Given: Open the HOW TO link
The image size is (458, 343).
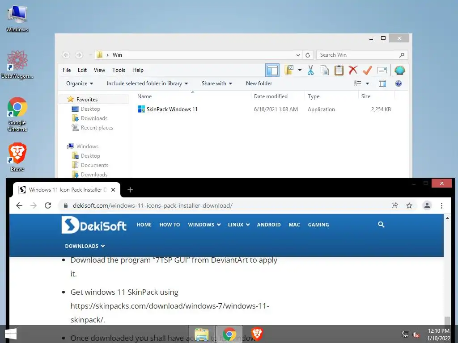Looking at the screenshot, I should point(170,225).
